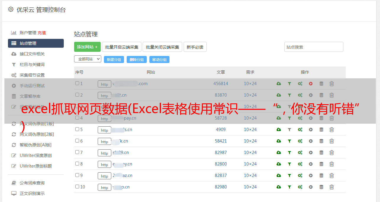The image size is (380, 202).
Task: Click the play icon in row 9
Action: pos(311,175)
